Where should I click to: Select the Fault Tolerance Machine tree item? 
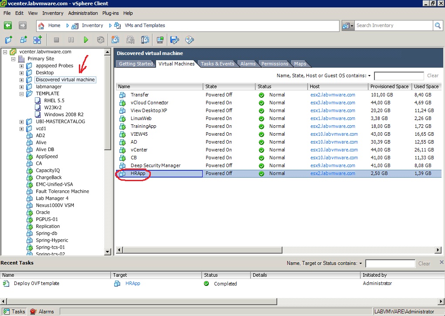tap(62, 191)
